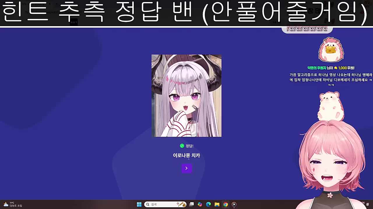Open the weather widget showing 11°C
This screenshot has width=373, height=209.
click(12, 204)
